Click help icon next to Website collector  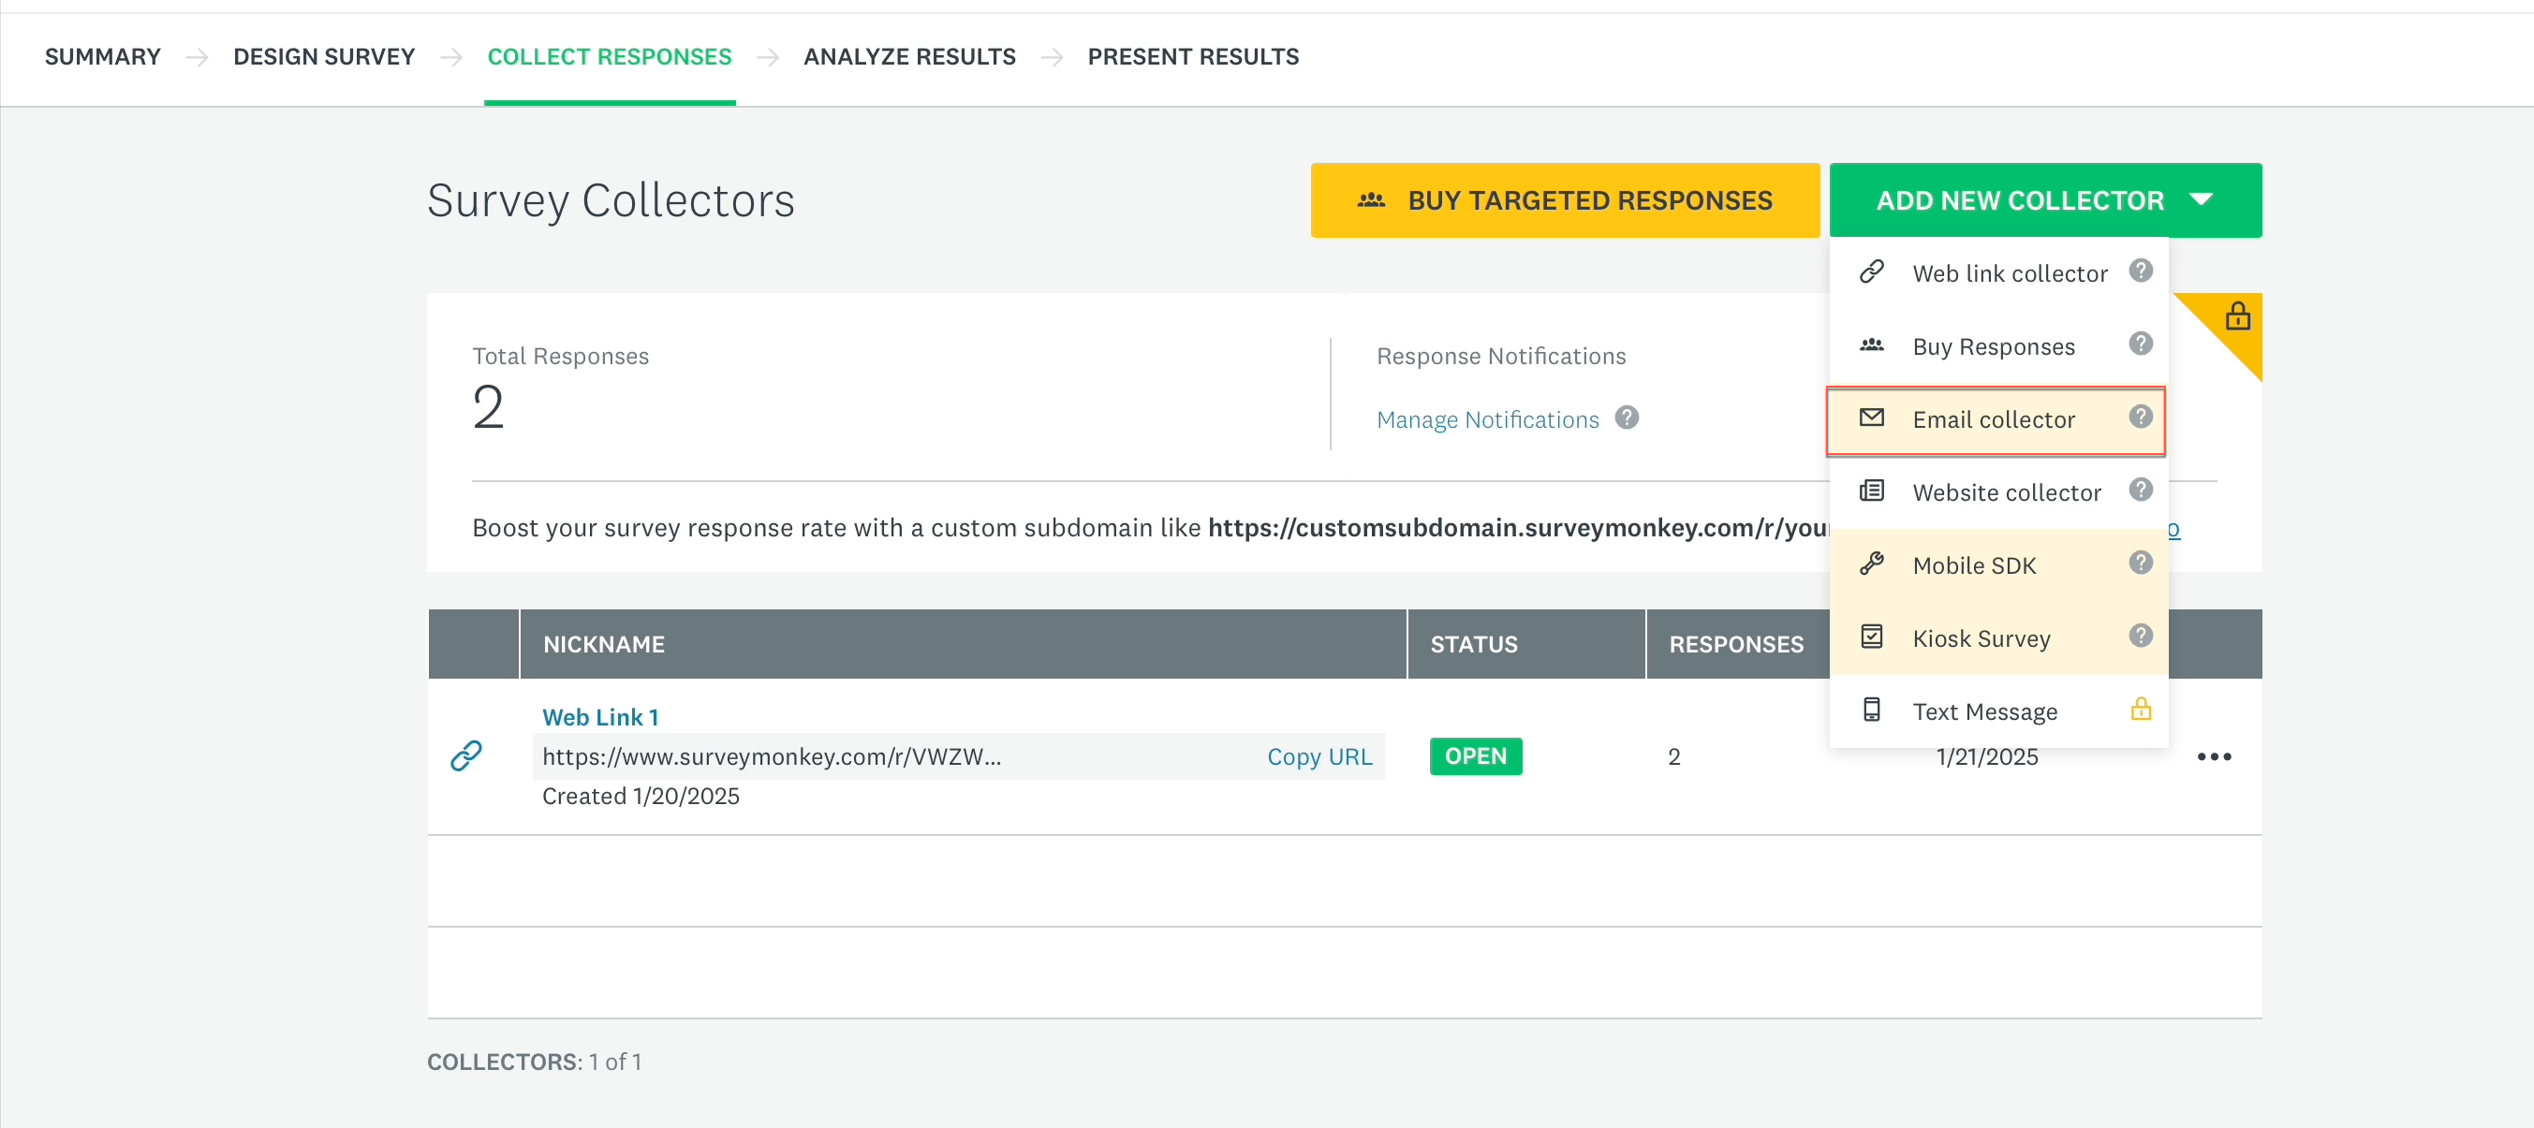(x=2140, y=490)
